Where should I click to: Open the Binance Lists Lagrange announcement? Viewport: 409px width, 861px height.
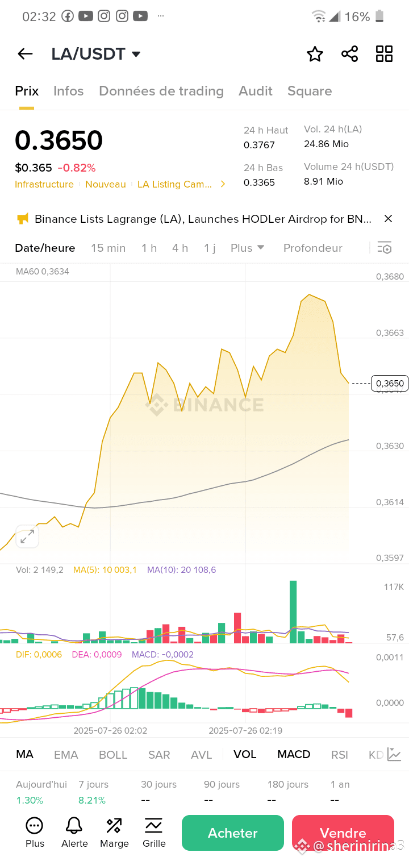tap(203, 219)
